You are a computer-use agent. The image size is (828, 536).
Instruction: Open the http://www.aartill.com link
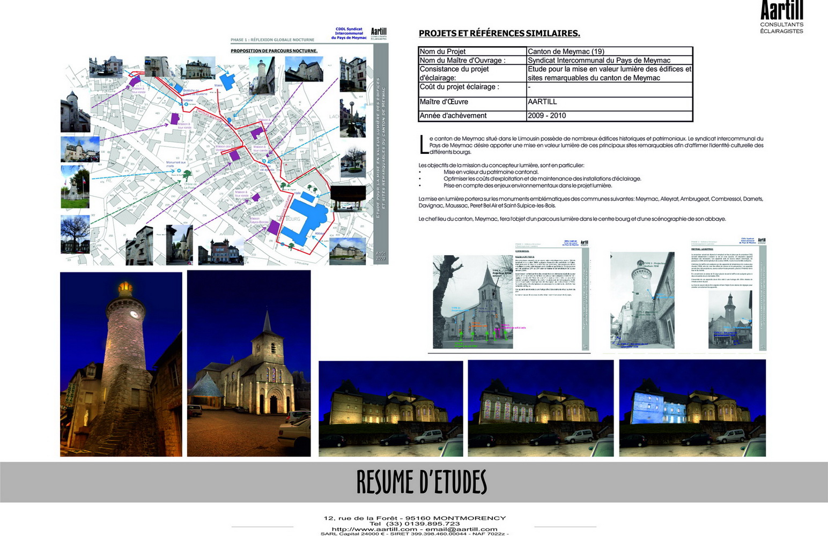coord(374,529)
